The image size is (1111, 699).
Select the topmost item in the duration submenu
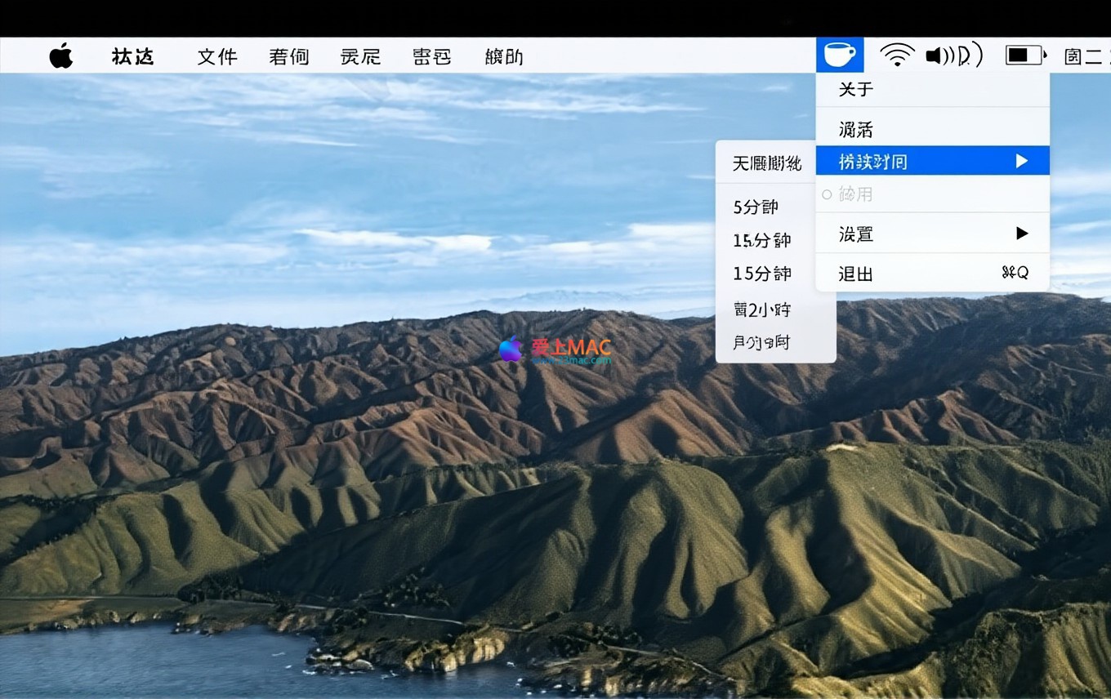point(766,163)
